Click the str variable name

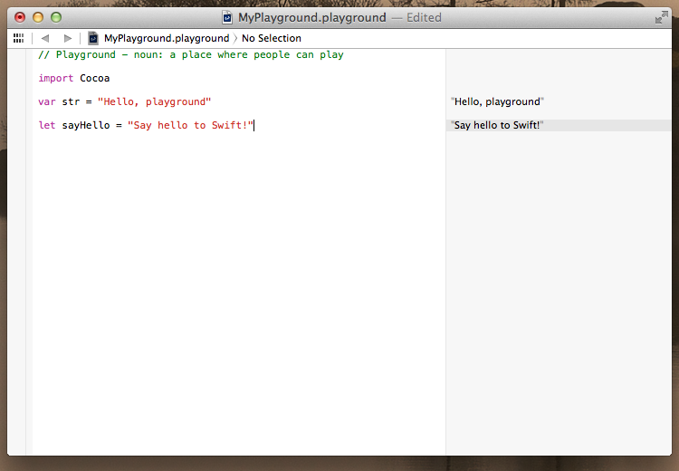pos(71,101)
